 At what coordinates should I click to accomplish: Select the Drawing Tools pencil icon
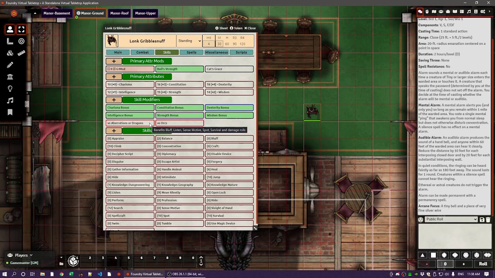(10, 65)
